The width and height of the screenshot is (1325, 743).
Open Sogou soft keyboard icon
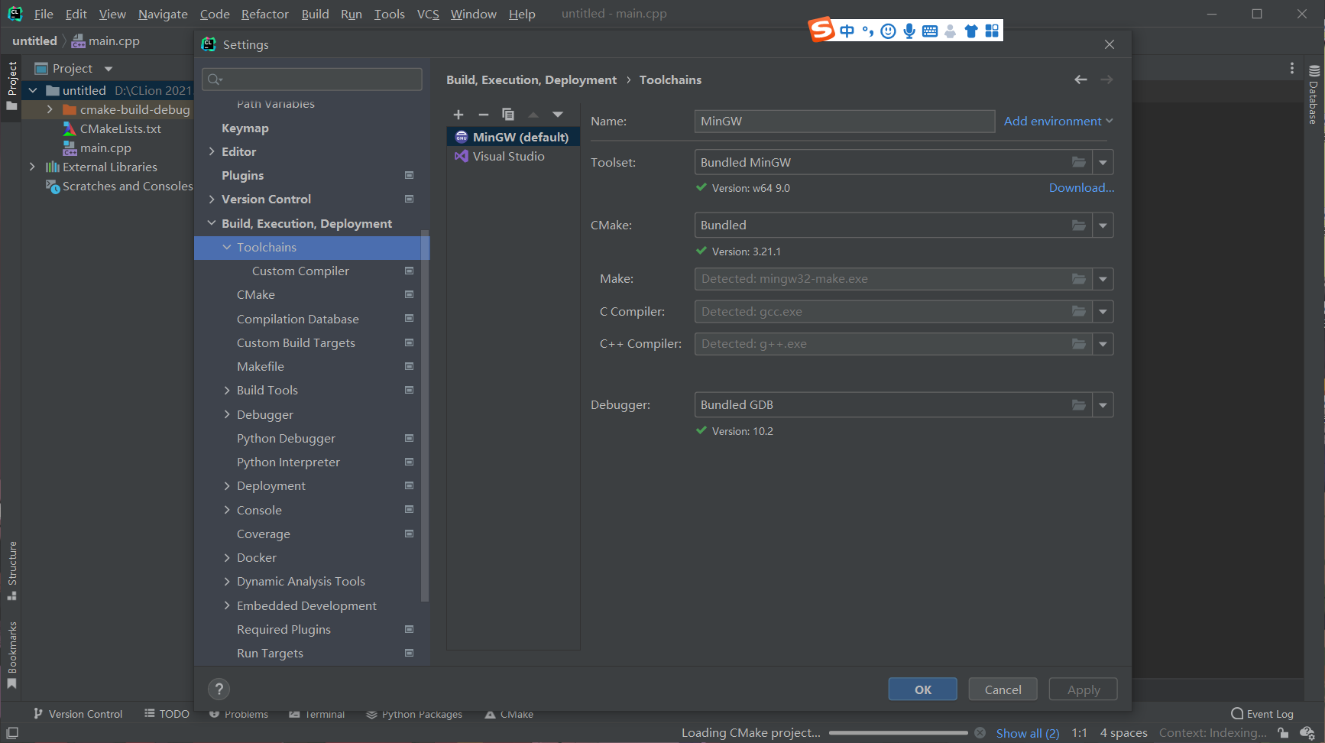930,31
